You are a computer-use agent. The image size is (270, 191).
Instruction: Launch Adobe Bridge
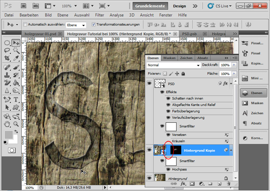point(24,6)
